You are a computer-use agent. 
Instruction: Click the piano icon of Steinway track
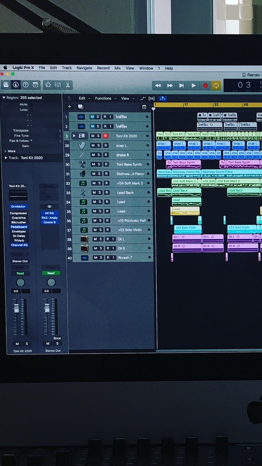[x=83, y=174]
